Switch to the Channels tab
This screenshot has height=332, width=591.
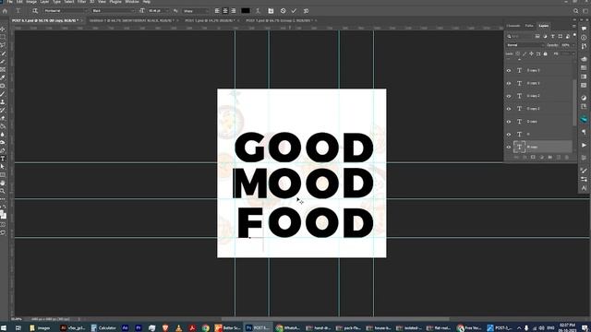pos(513,26)
